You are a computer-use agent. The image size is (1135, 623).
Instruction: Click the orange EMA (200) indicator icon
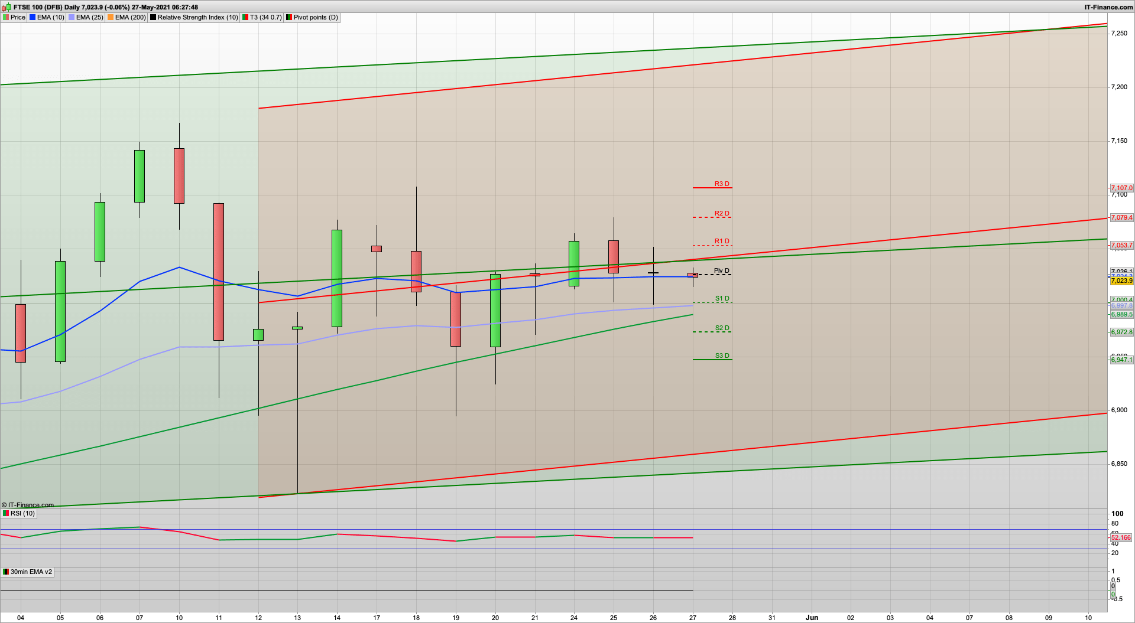click(110, 17)
